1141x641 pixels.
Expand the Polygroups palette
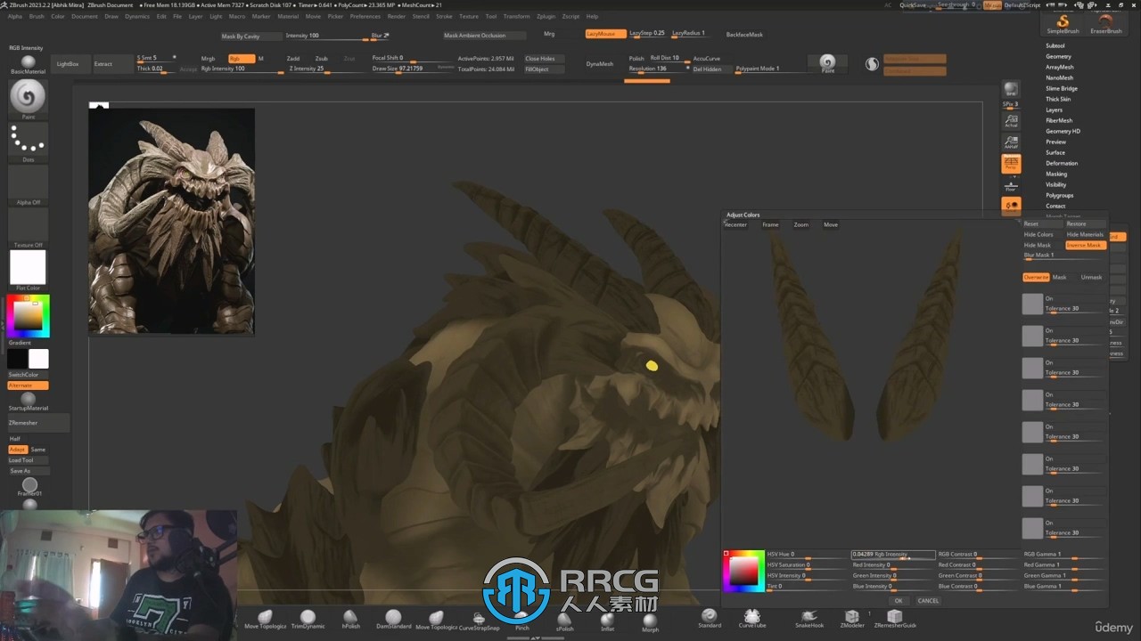[x=1059, y=195]
